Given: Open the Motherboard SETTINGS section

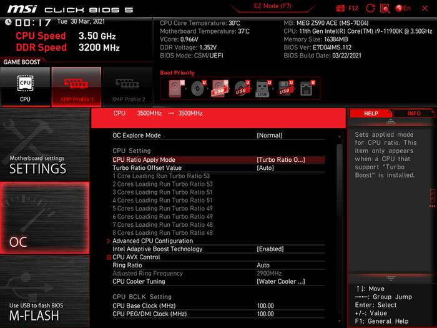Looking at the screenshot, I should pos(45,145).
